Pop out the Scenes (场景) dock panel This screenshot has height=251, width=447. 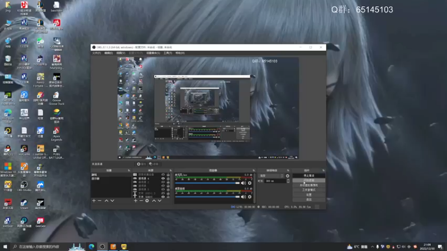click(129, 171)
